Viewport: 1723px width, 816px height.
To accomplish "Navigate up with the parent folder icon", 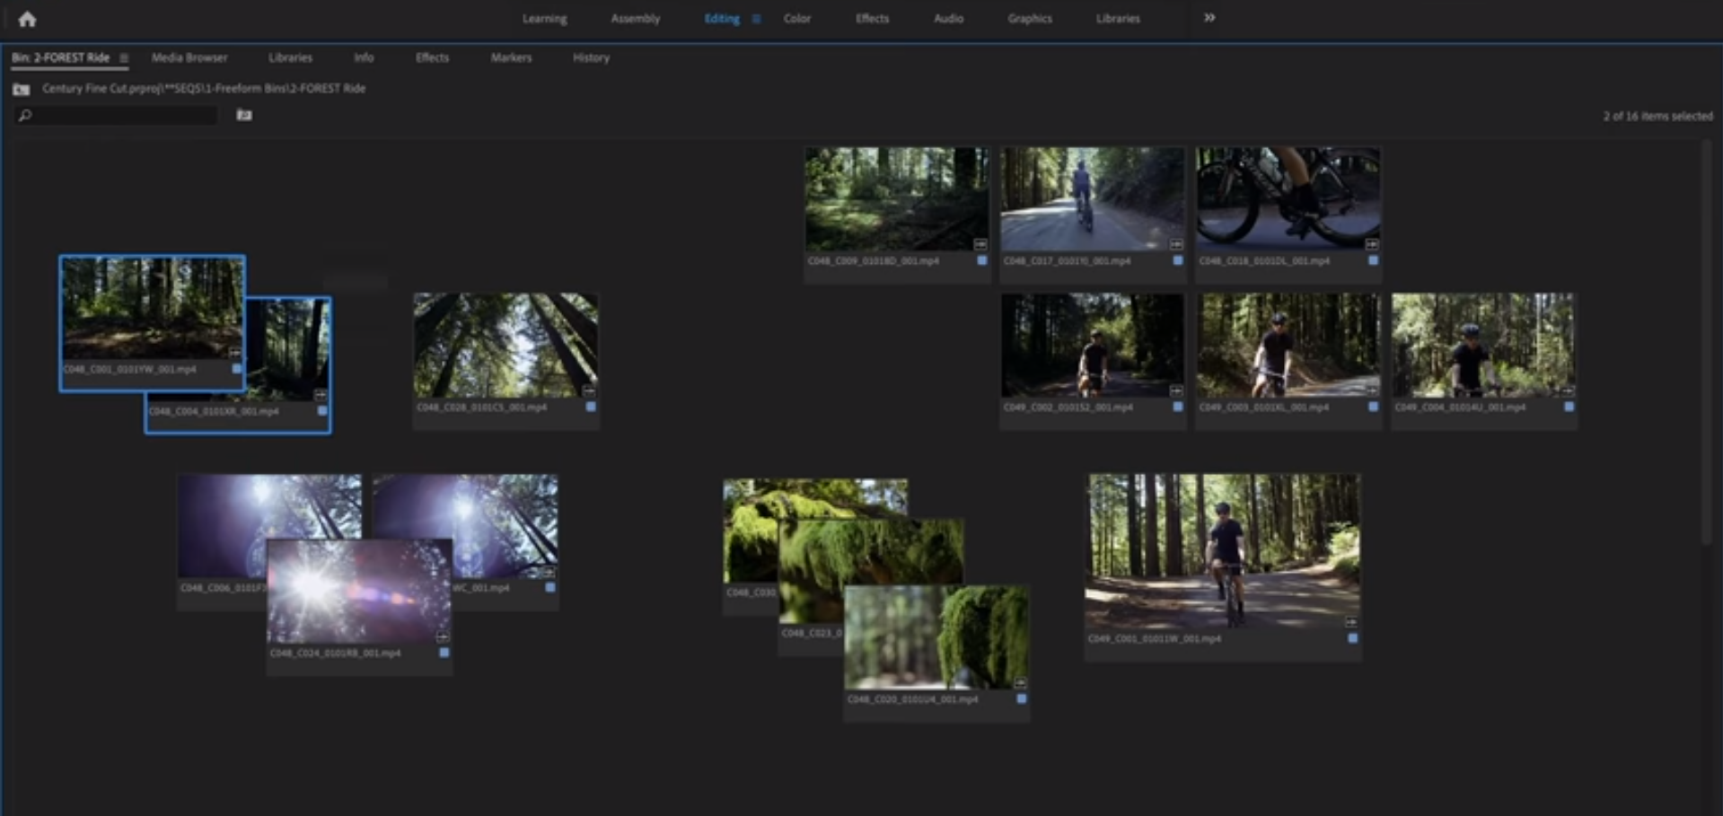I will coord(22,89).
